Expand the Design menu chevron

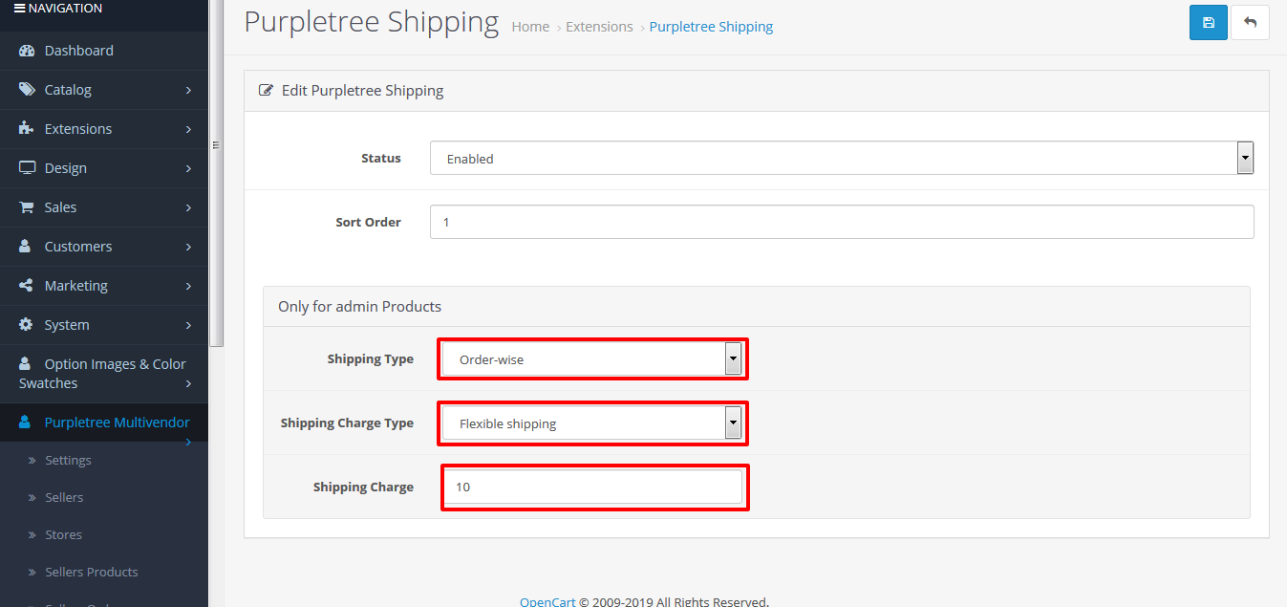point(189,168)
